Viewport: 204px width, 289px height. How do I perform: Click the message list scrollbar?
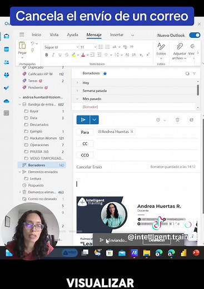198,90
